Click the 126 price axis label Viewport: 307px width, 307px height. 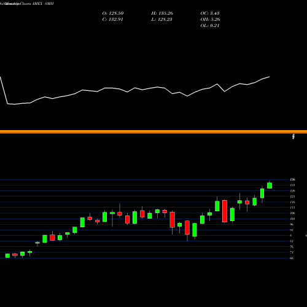[x=292, y=191]
